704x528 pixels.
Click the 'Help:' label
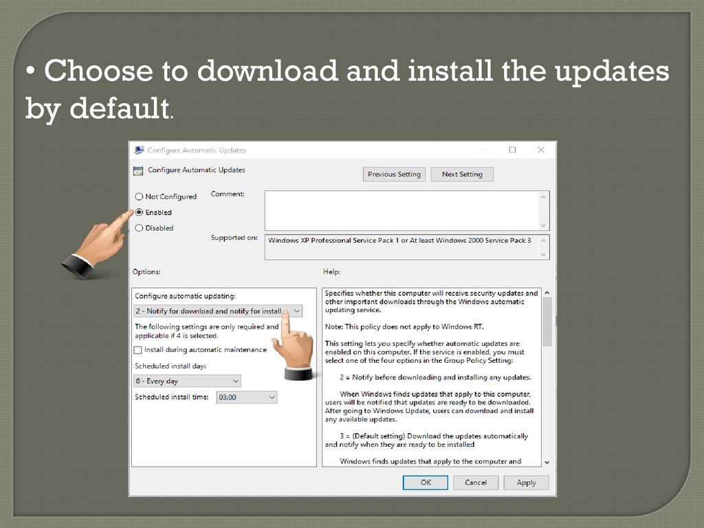[332, 272]
